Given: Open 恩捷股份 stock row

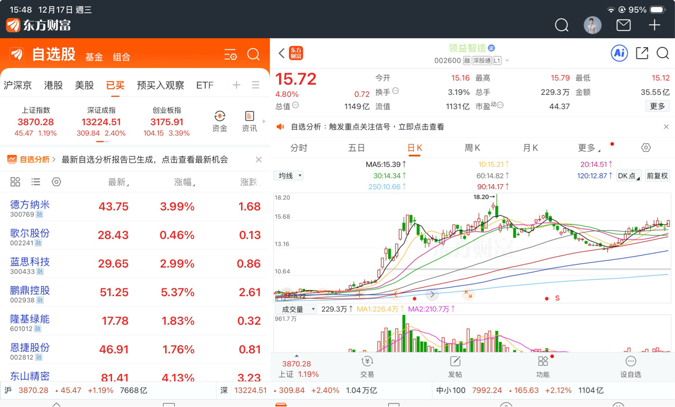Looking at the screenshot, I should click(135, 350).
